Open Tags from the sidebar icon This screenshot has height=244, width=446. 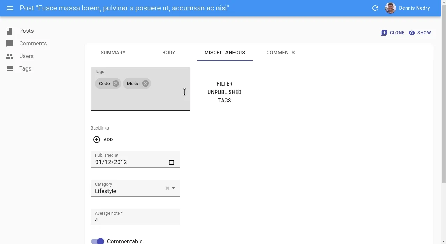(x=9, y=68)
